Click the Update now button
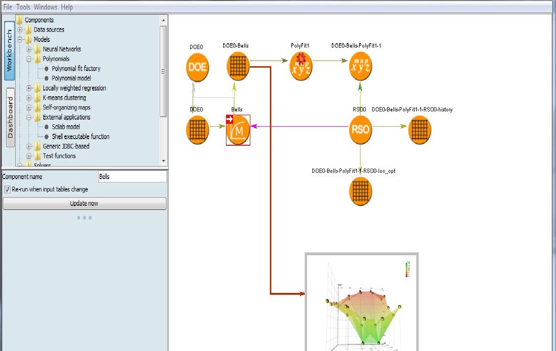556x351 pixels. coord(84,203)
